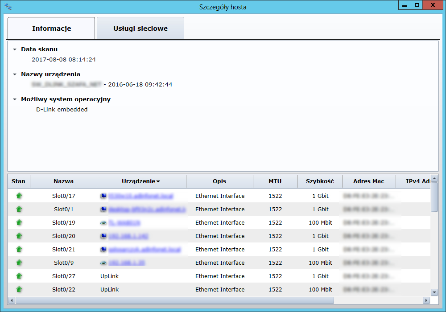Collapse Możliwy system operacyjny section
This screenshot has width=446, height=312.
coord(15,99)
